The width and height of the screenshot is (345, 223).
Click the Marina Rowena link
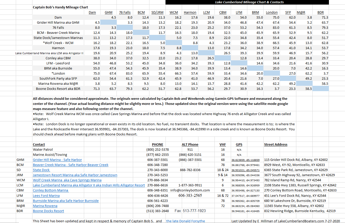(x=45, y=206)
